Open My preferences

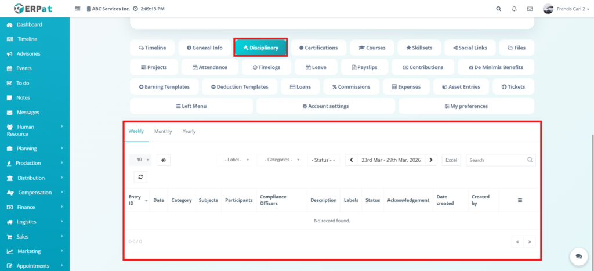pos(466,106)
